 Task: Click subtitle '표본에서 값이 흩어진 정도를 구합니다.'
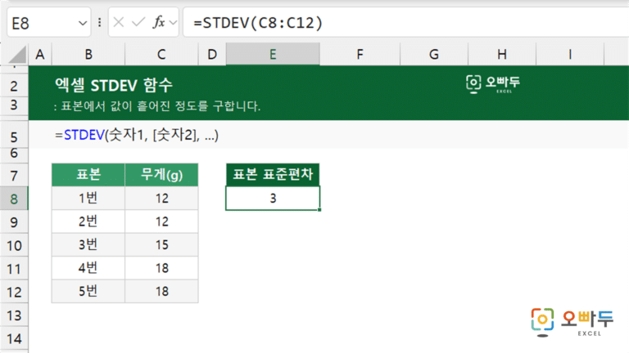(x=161, y=106)
